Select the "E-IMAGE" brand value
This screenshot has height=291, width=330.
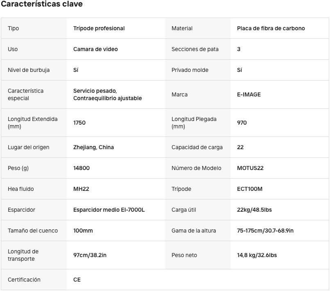tap(249, 94)
